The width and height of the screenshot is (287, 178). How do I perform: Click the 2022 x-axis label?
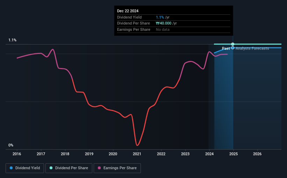161,154
